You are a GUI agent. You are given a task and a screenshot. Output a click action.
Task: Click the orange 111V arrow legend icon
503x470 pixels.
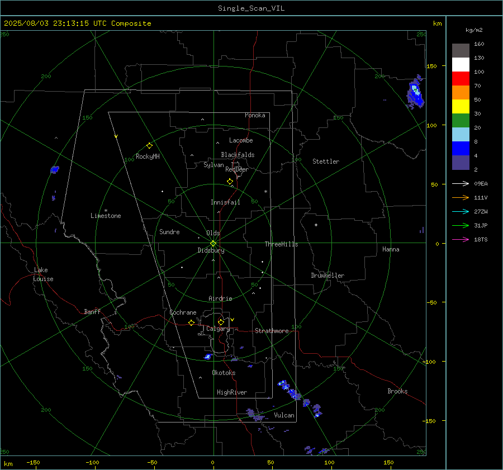(x=461, y=198)
